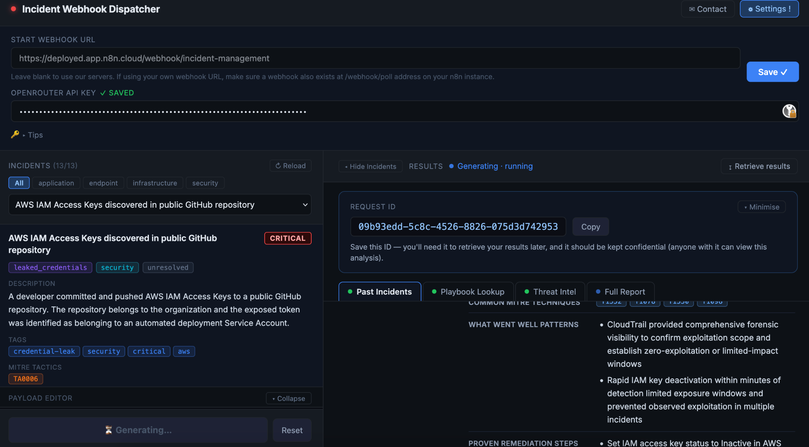Click the critical tag

149,351
